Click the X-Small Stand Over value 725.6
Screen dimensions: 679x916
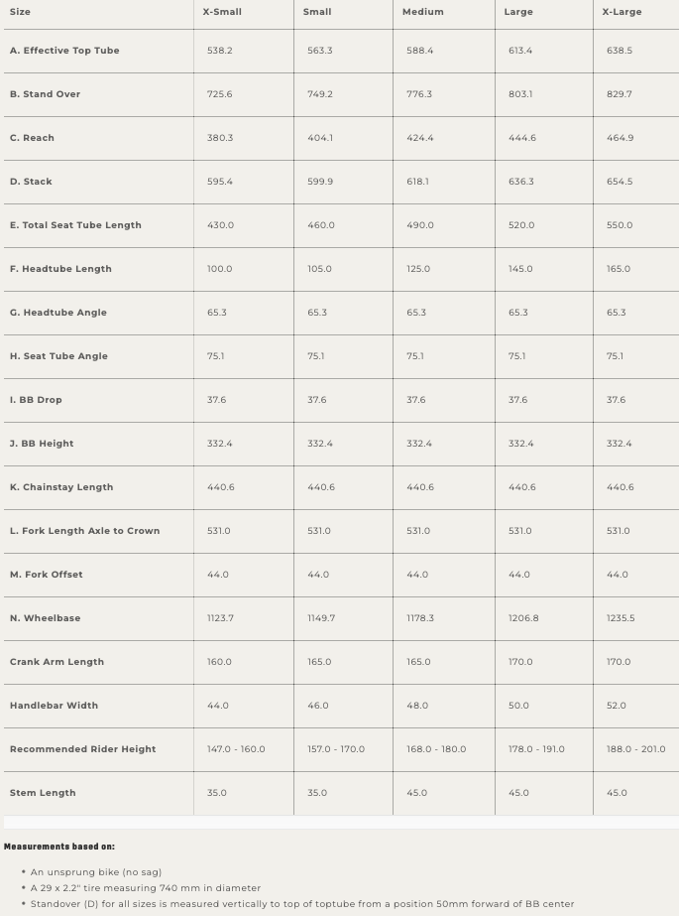coord(220,94)
